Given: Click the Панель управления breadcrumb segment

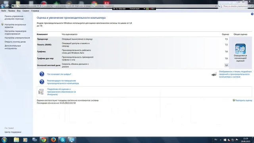Looking at the screenshot, I should pos(27,6).
